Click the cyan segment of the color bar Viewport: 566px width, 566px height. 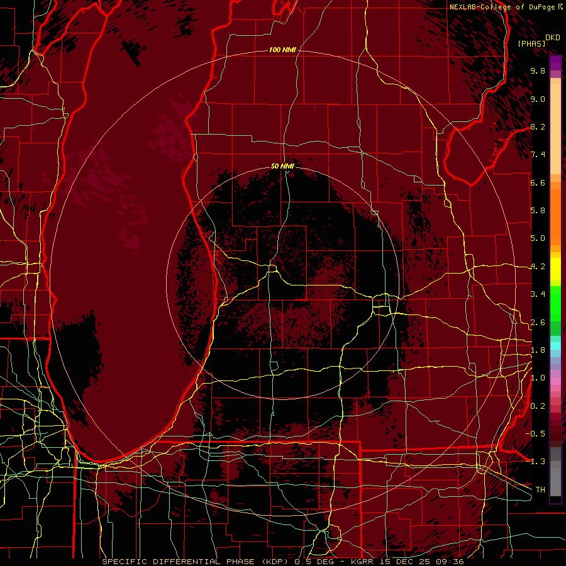(555, 346)
